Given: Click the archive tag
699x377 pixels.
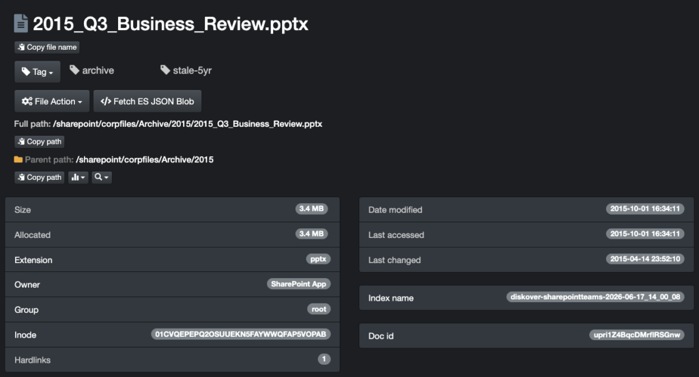Looking at the screenshot, I should click(x=92, y=70).
